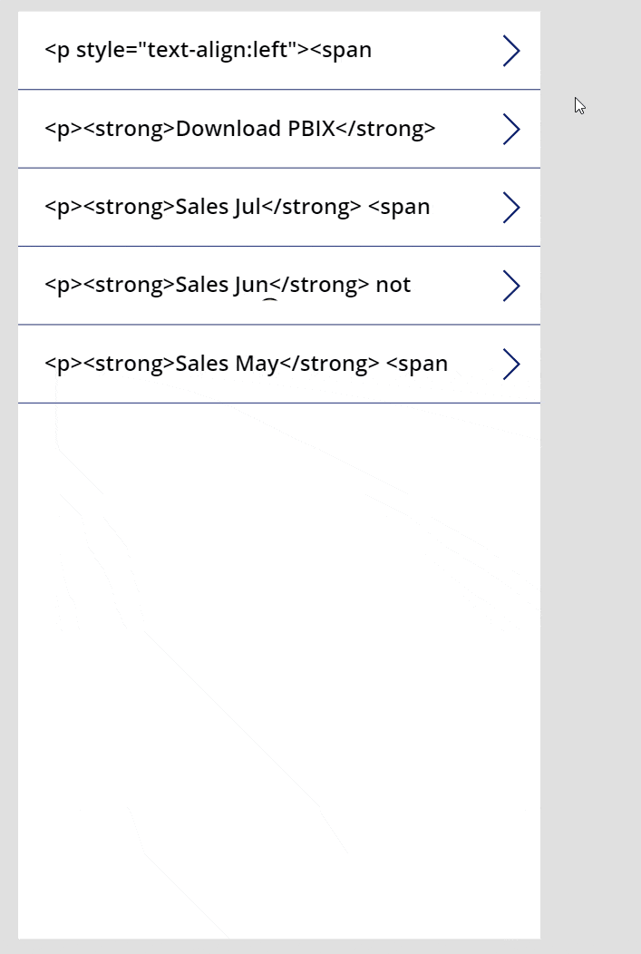
Task: Open the chevron arrow on the text-align:left row
Action: click(x=511, y=51)
